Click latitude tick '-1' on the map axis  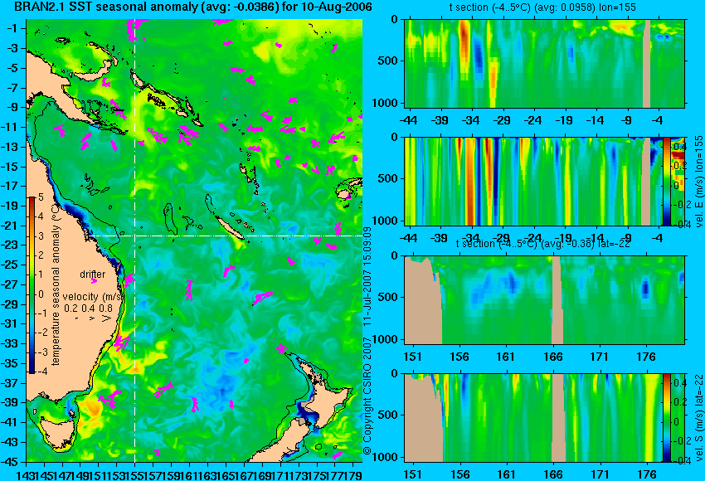[12, 28]
